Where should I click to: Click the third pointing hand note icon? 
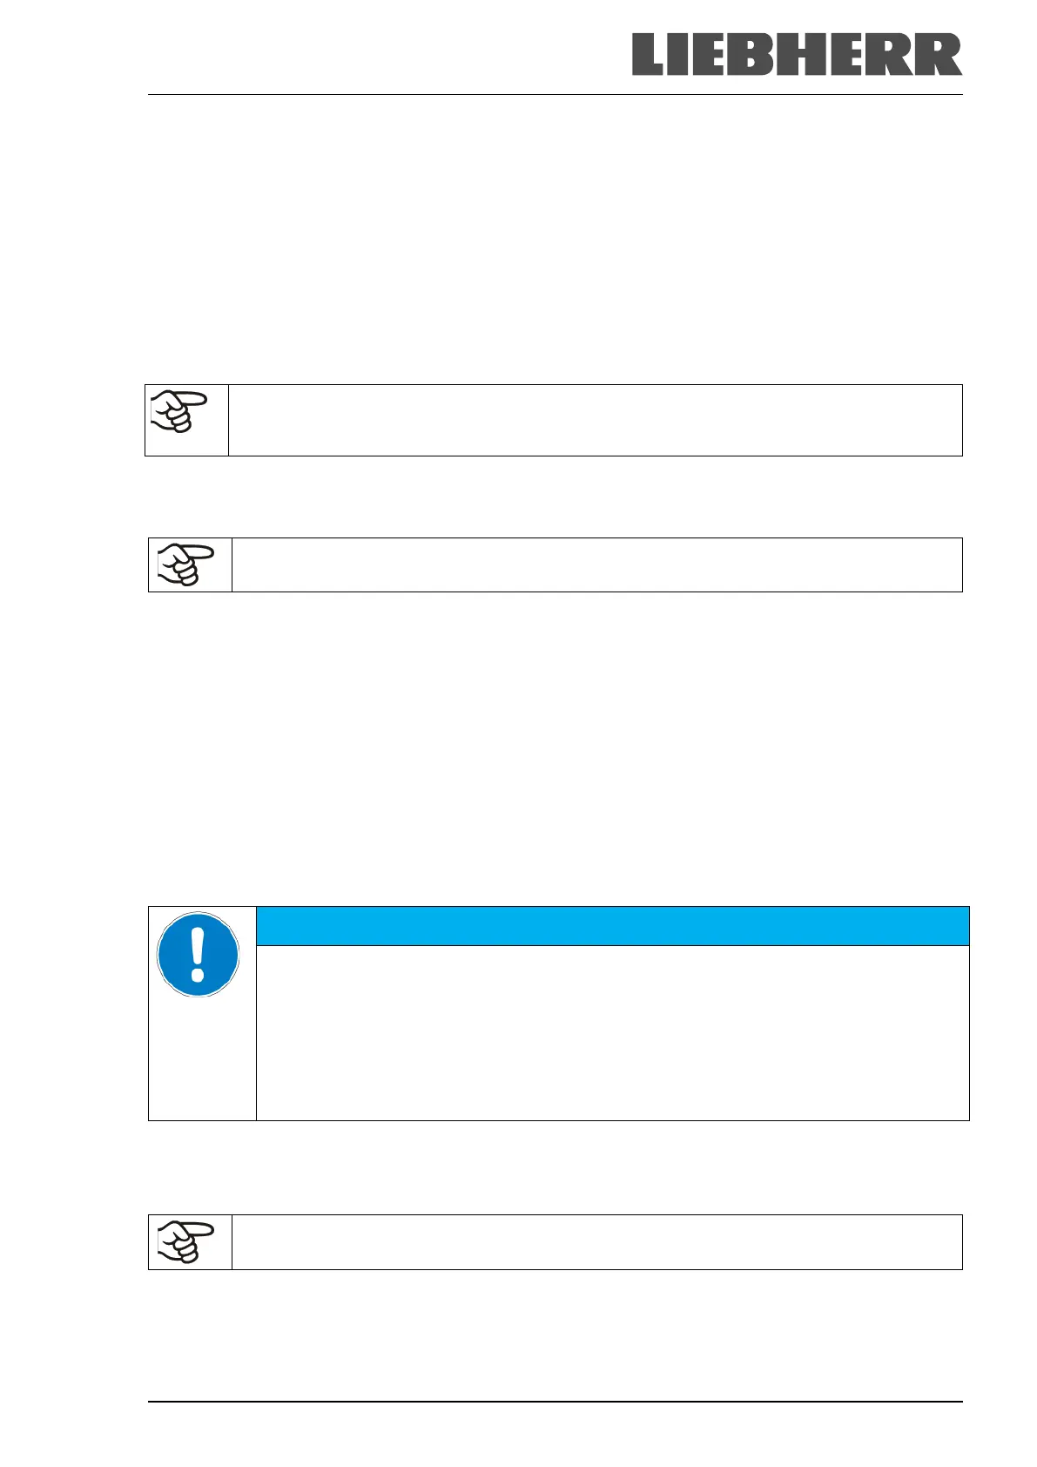click(185, 1241)
